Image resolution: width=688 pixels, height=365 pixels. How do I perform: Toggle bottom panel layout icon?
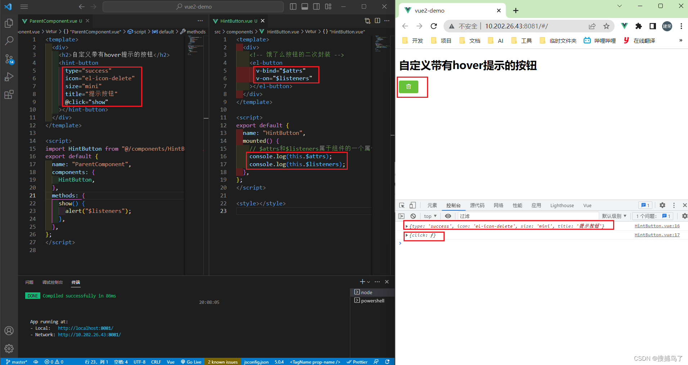pyautogui.click(x=305, y=6)
